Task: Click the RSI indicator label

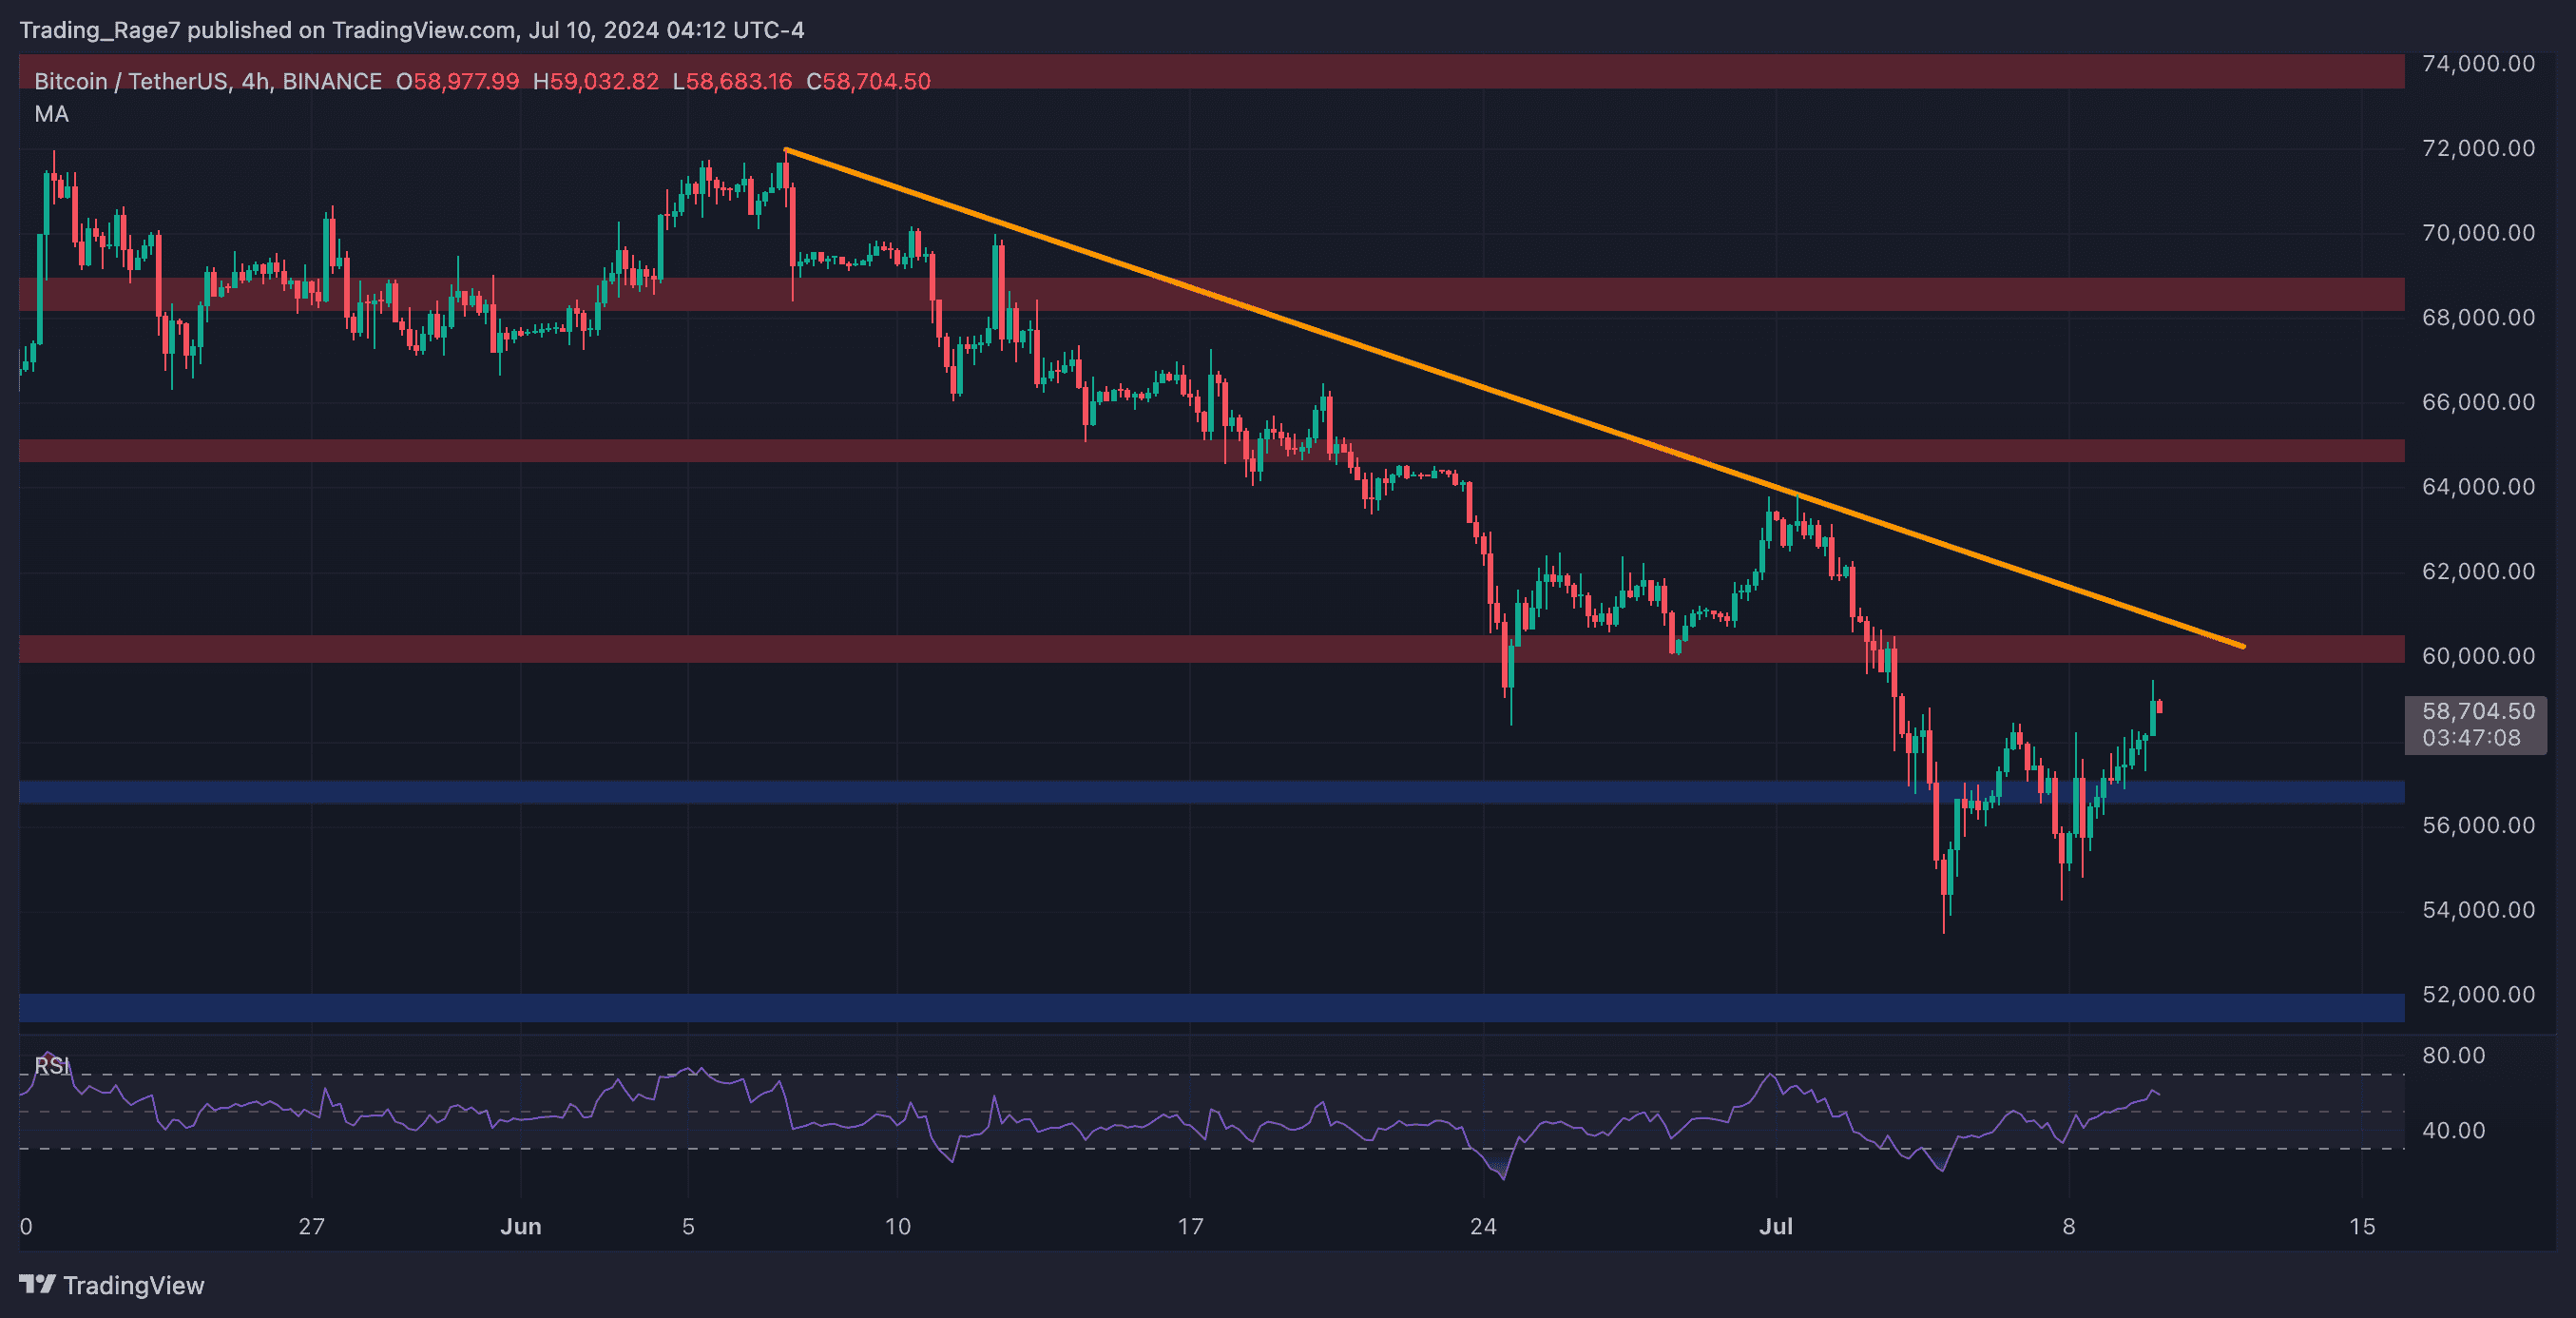Action: (52, 1066)
